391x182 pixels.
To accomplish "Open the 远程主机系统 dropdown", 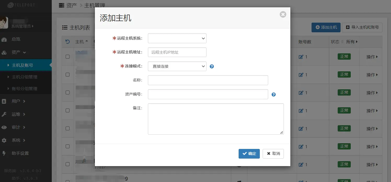I will click(177, 38).
